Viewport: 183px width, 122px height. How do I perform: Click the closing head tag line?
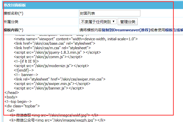click(12, 93)
